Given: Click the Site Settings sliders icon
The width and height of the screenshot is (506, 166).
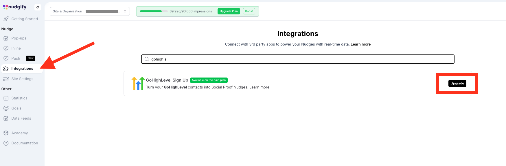Looking at the screenshot, I should click(6, 79).
